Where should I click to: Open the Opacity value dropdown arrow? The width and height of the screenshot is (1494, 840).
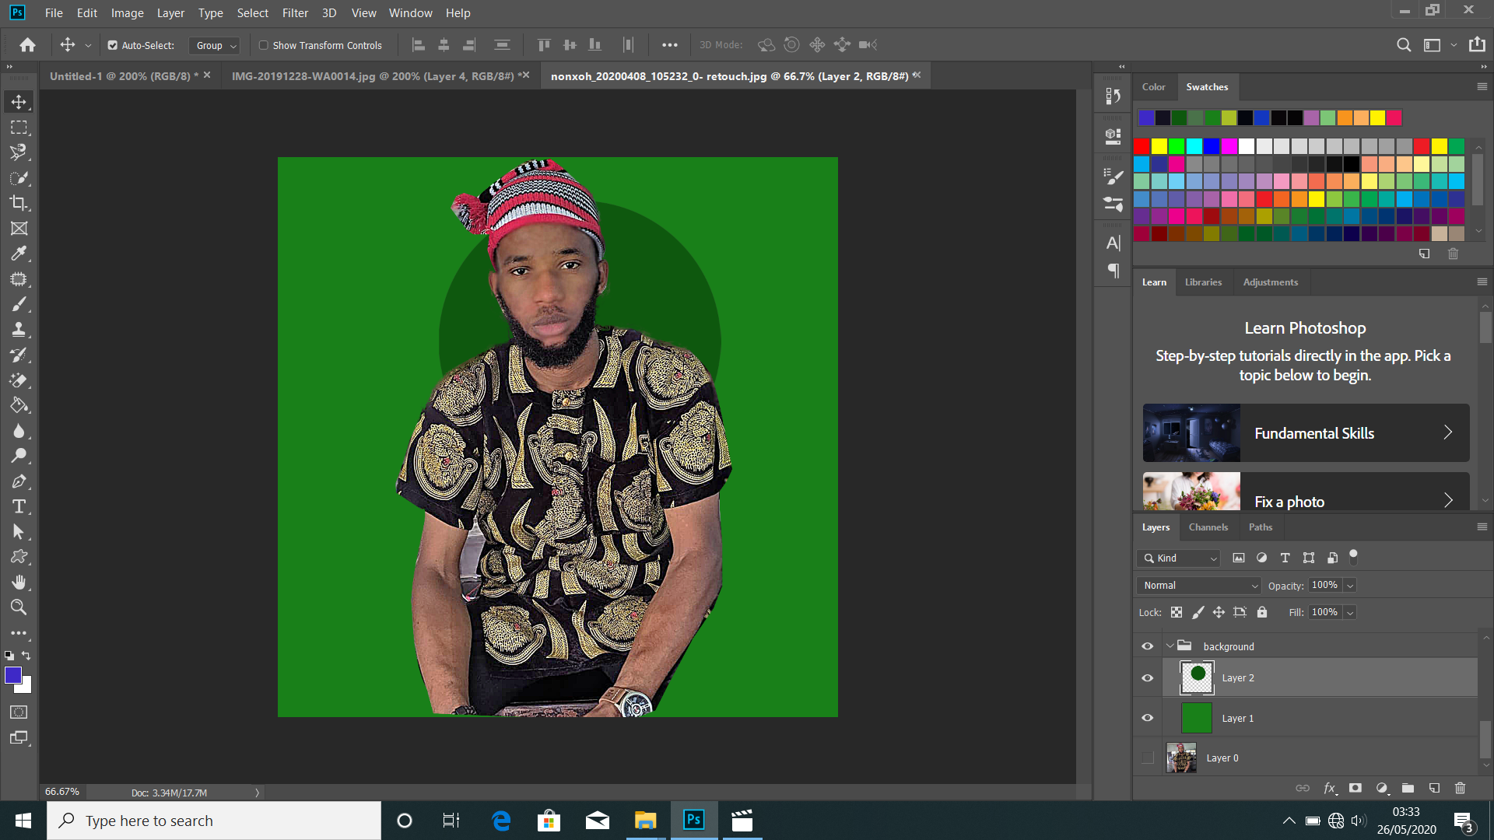[x=1350, y=586]
